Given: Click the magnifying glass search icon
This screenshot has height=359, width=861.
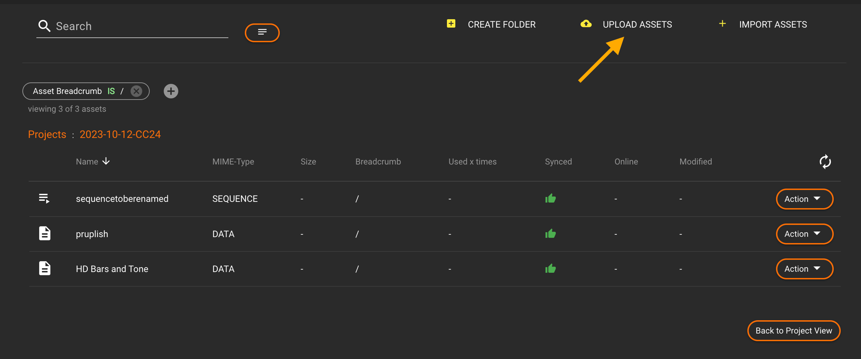Looking at the screenshot, I should click(x=44, y=26).
